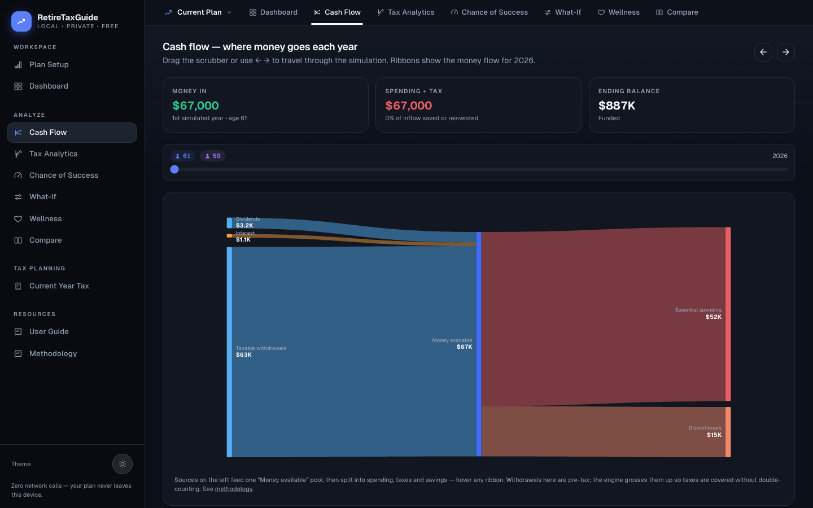
Task: Click the $67,000 Money In value
Action: (x=195, y=106)
